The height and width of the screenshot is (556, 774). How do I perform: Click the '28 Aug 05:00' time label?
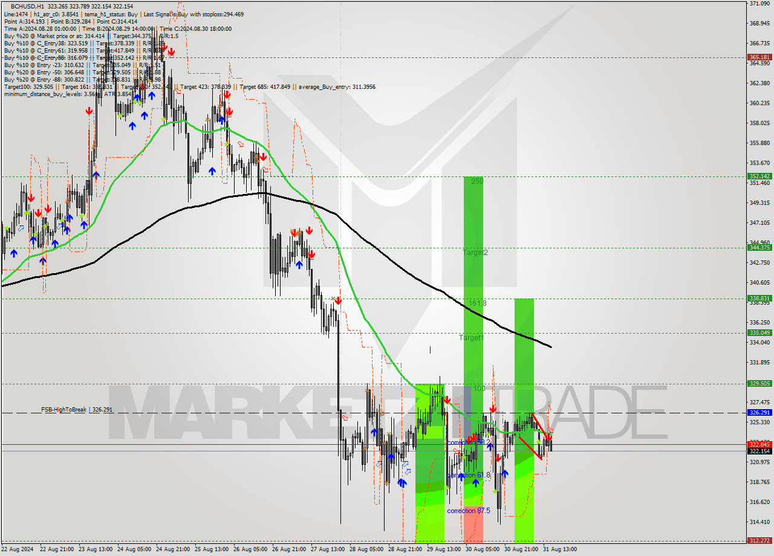tap(367, 549)
